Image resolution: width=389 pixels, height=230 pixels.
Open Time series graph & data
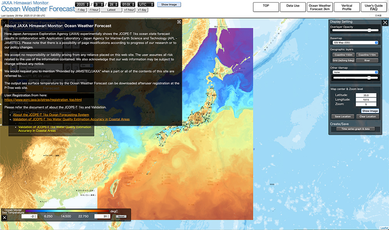click(355, 129)
